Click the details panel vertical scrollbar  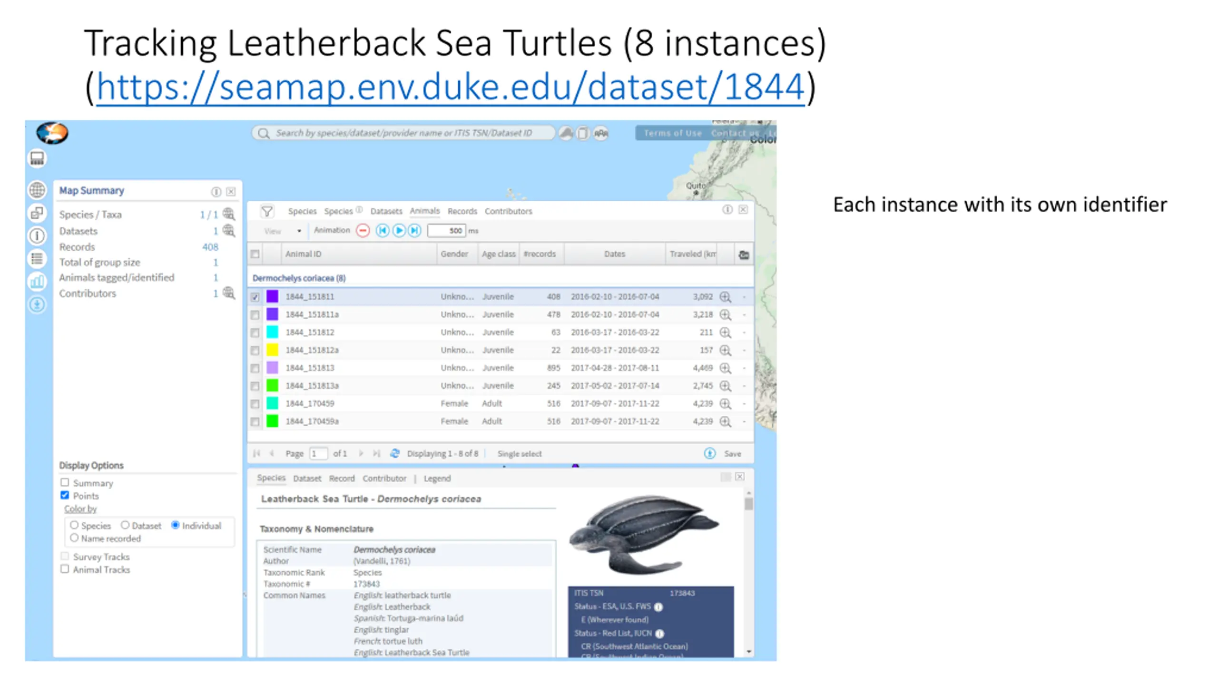click(x=749, y=573)
